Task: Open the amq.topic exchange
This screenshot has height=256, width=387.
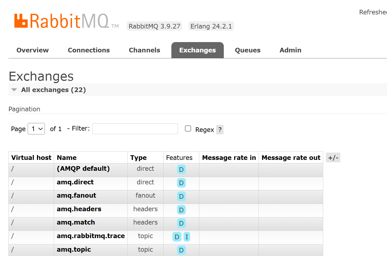Action: [74, 249]
